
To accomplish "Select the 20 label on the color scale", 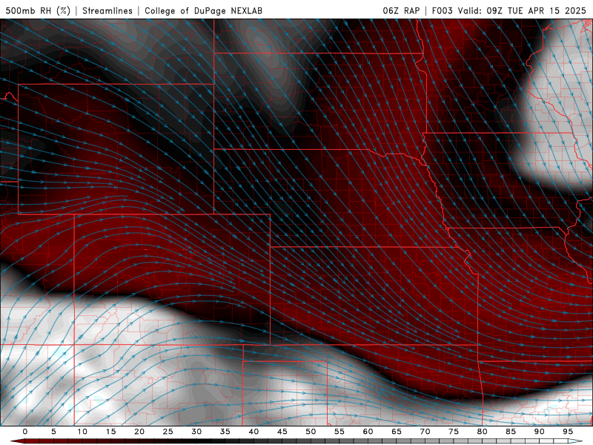I will [139, 432].
